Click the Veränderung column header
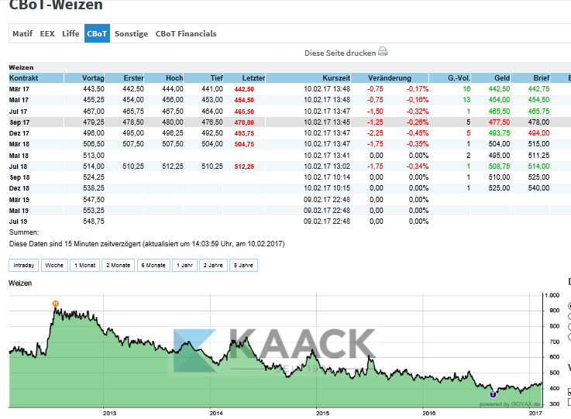 (x=390, y=78)
